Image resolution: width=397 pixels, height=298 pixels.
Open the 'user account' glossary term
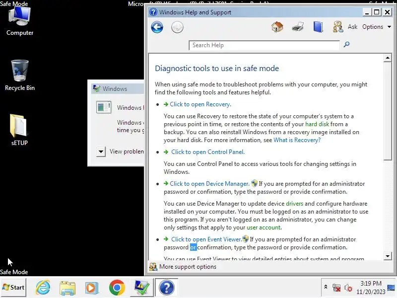264,227
